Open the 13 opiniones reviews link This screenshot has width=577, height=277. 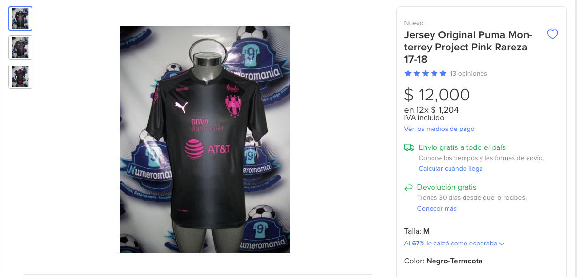pos(468,74)
